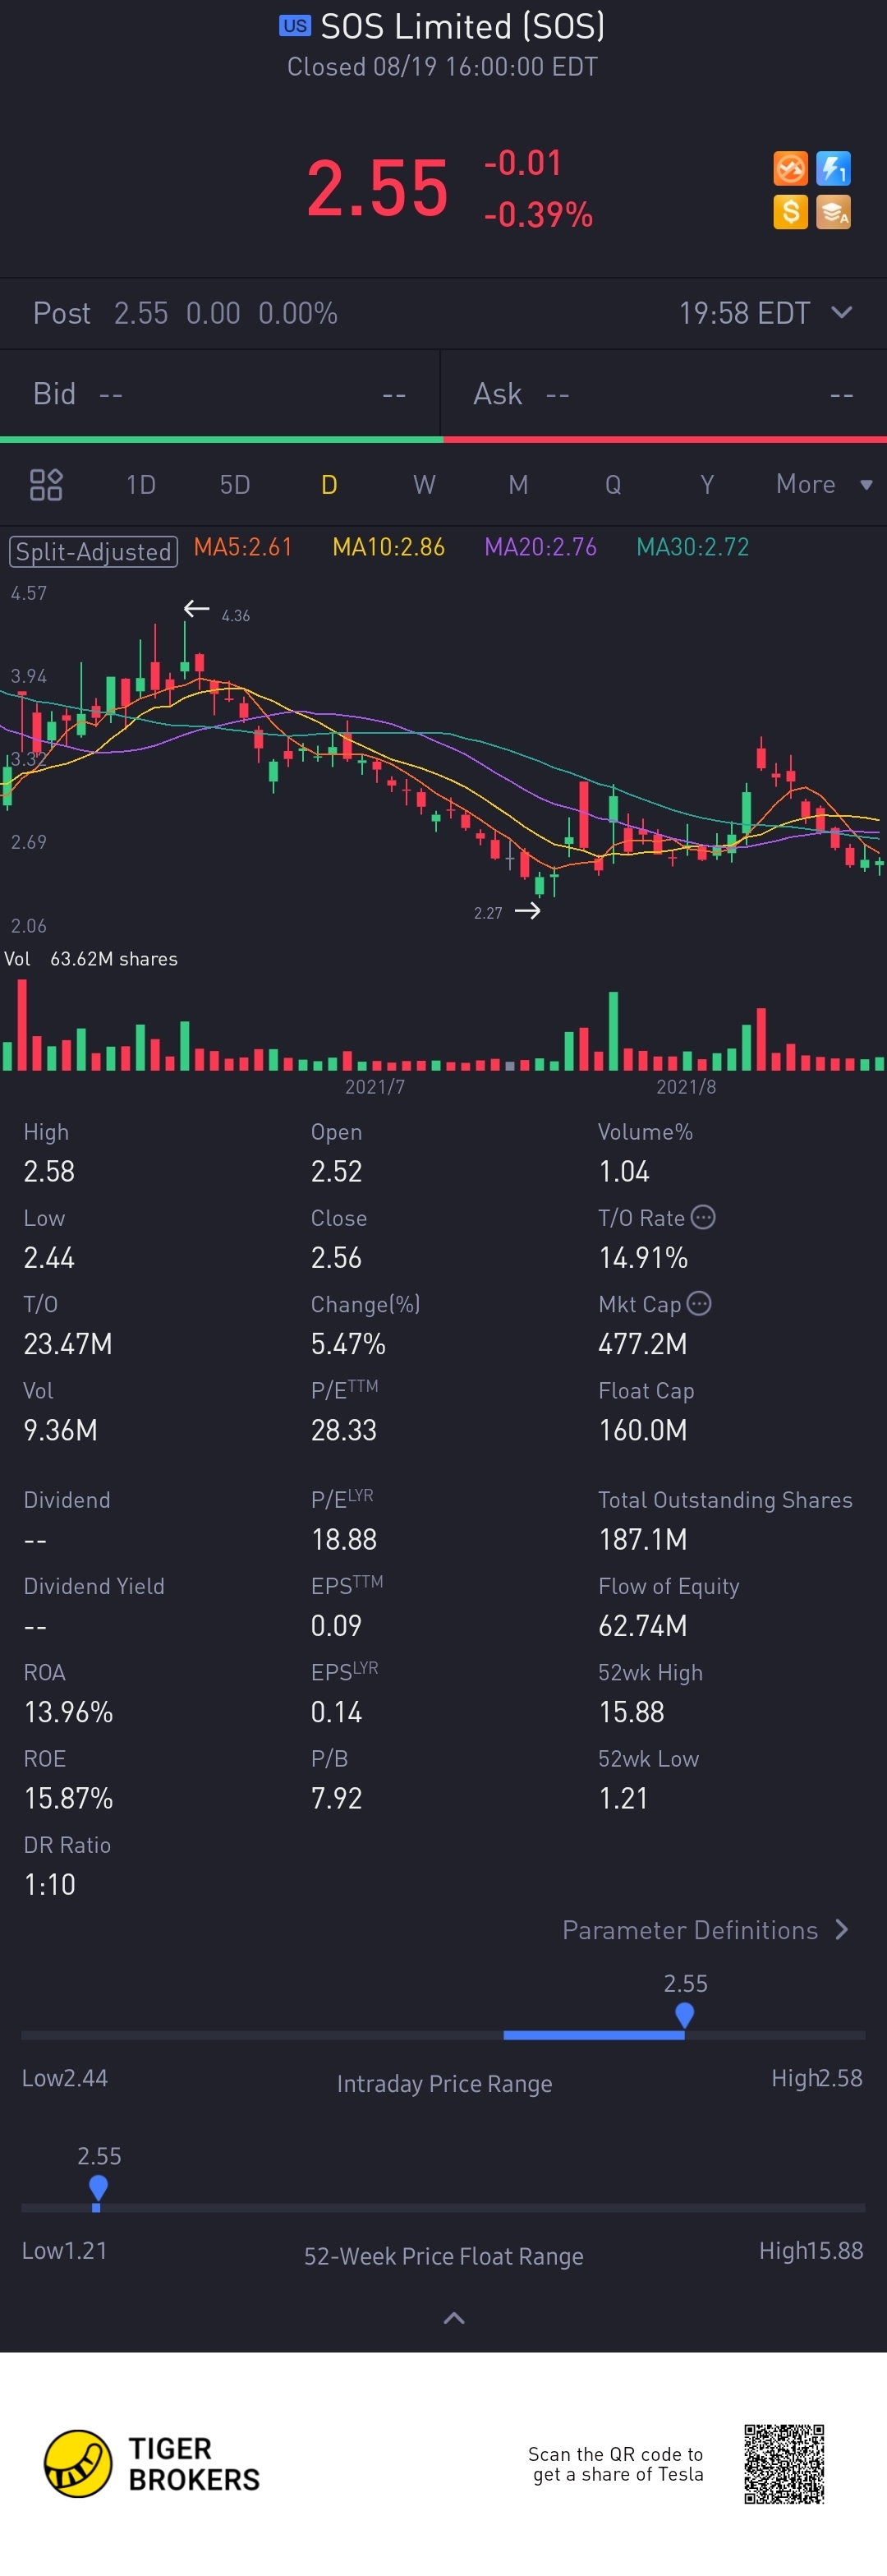Tap the US market badge beside SOS Limited
The width and height of the screenshot is (887, 2576).
click(x=295, y=26)
